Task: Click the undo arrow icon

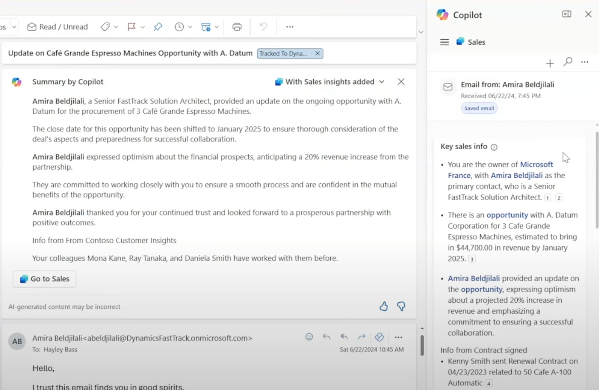Action: tap(263, 26)
